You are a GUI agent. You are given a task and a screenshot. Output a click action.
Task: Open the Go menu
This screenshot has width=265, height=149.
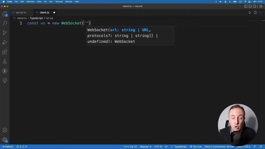coord(45,2)
